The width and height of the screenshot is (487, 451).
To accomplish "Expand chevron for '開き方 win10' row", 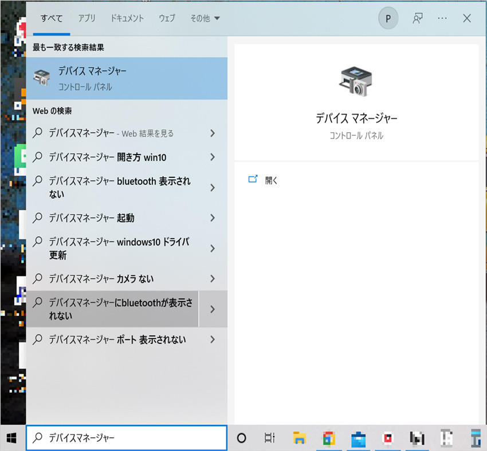I will pos(213,157).
